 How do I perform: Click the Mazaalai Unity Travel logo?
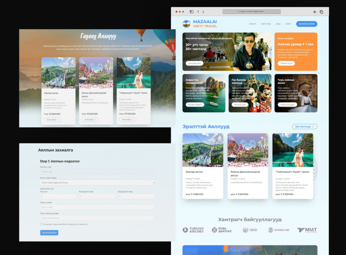200,24
